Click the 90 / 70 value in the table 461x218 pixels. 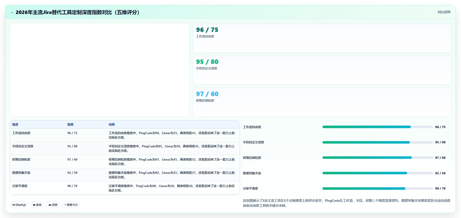pyautogui.click(x=72, y=186)
